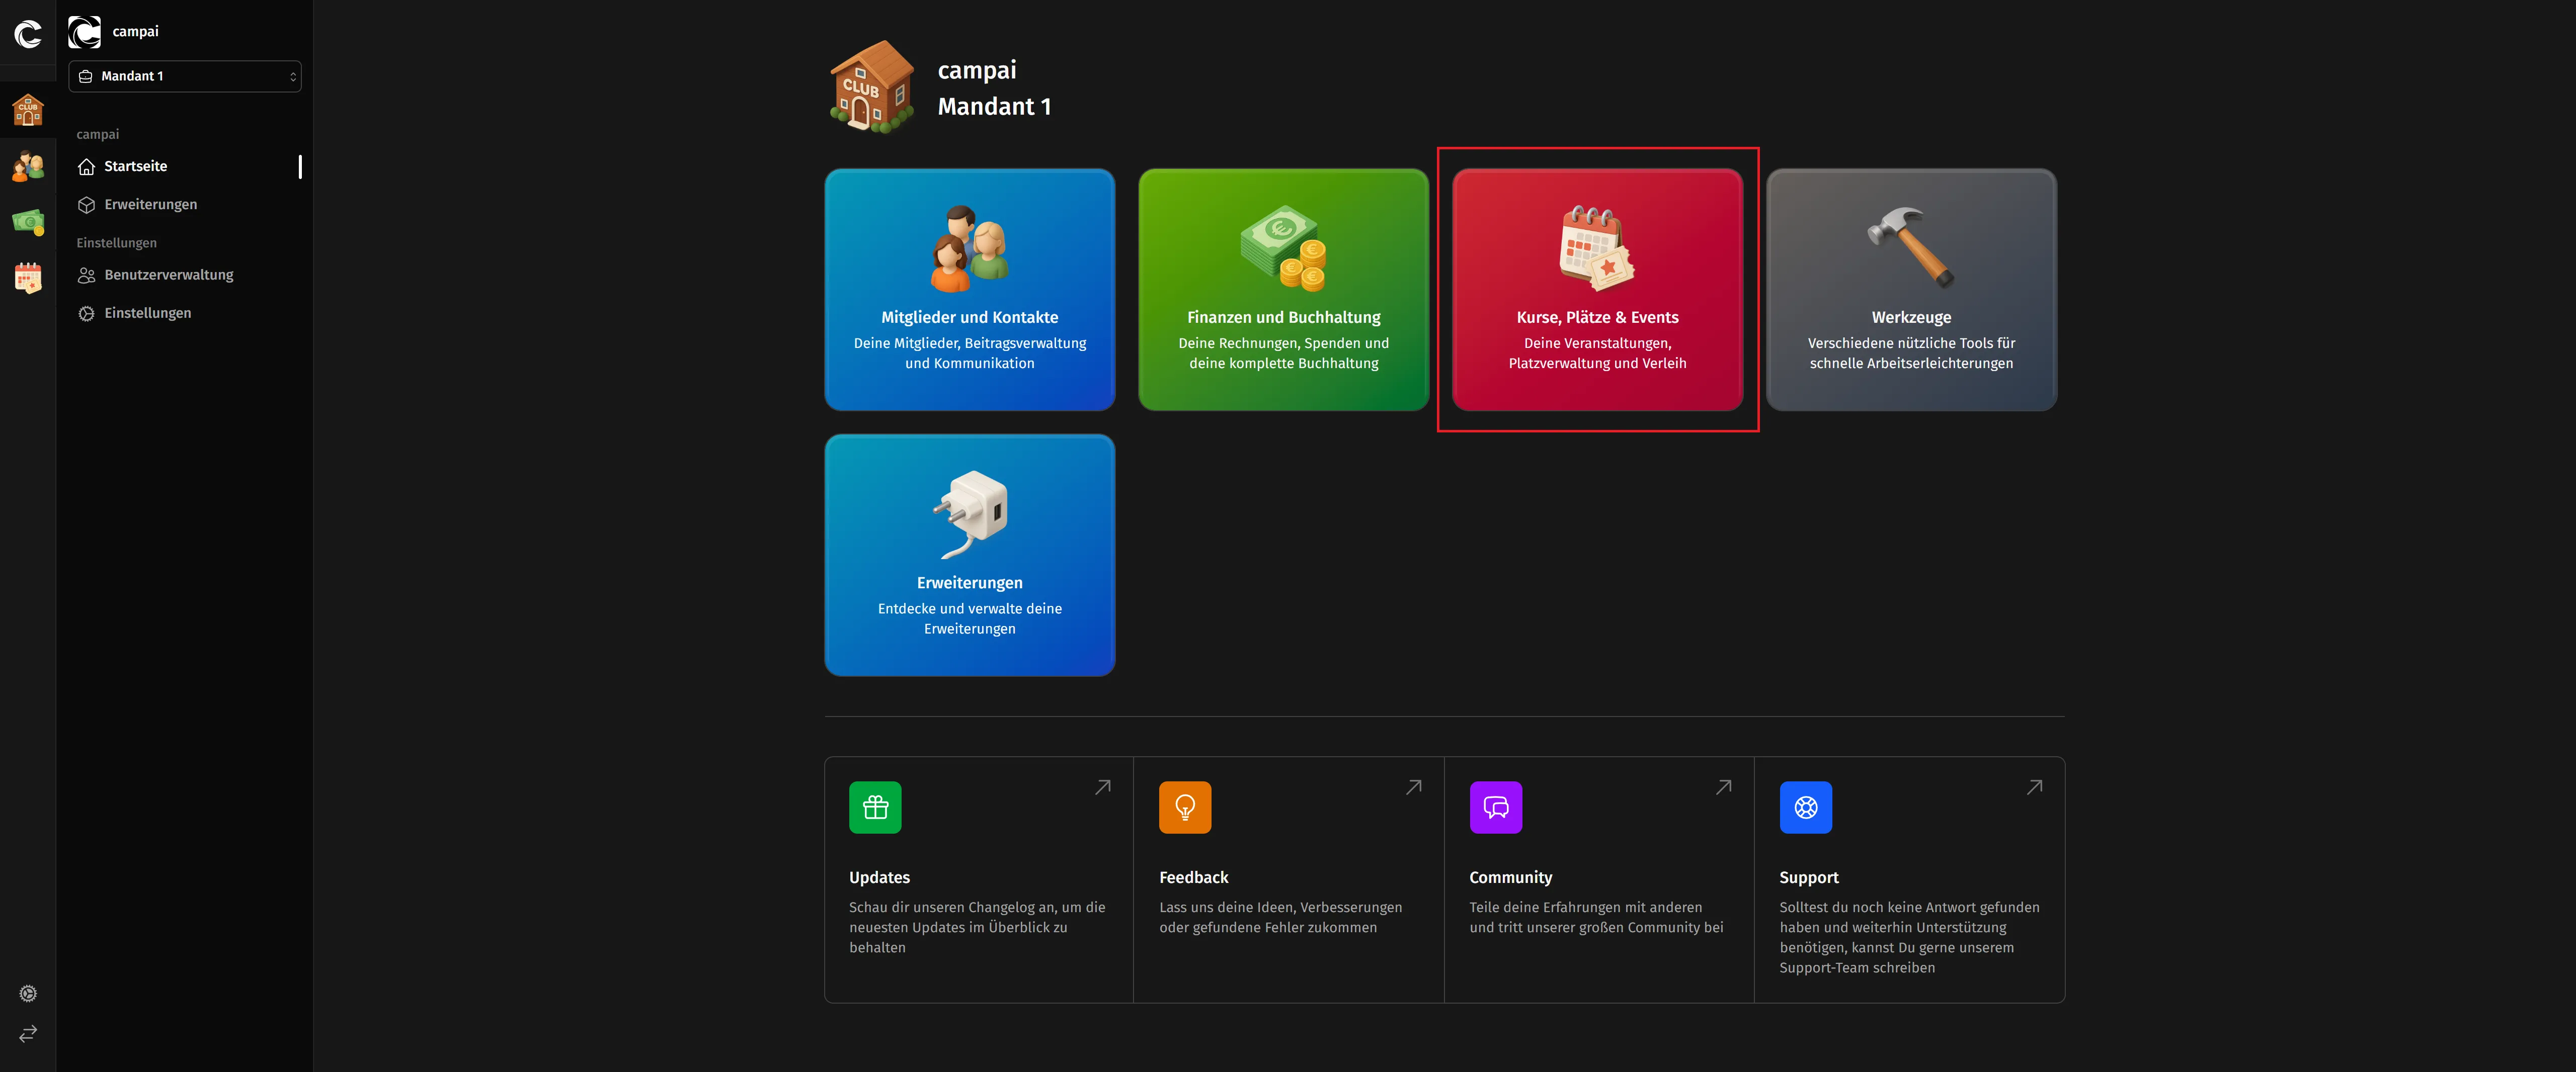Screen dimensions: 2576x1072
Task: Click the blue lifebuoy Support icon
Action: coord(1806,807)
